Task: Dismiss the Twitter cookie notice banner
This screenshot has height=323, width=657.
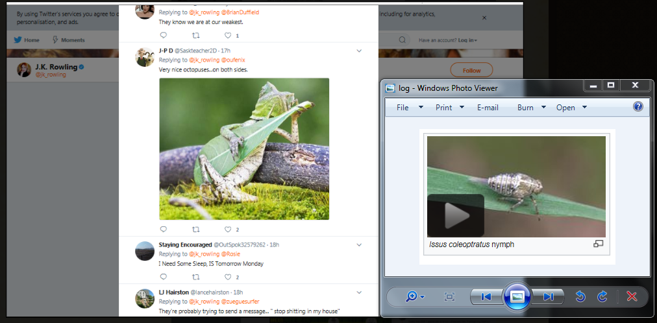Action: point(484,18)
